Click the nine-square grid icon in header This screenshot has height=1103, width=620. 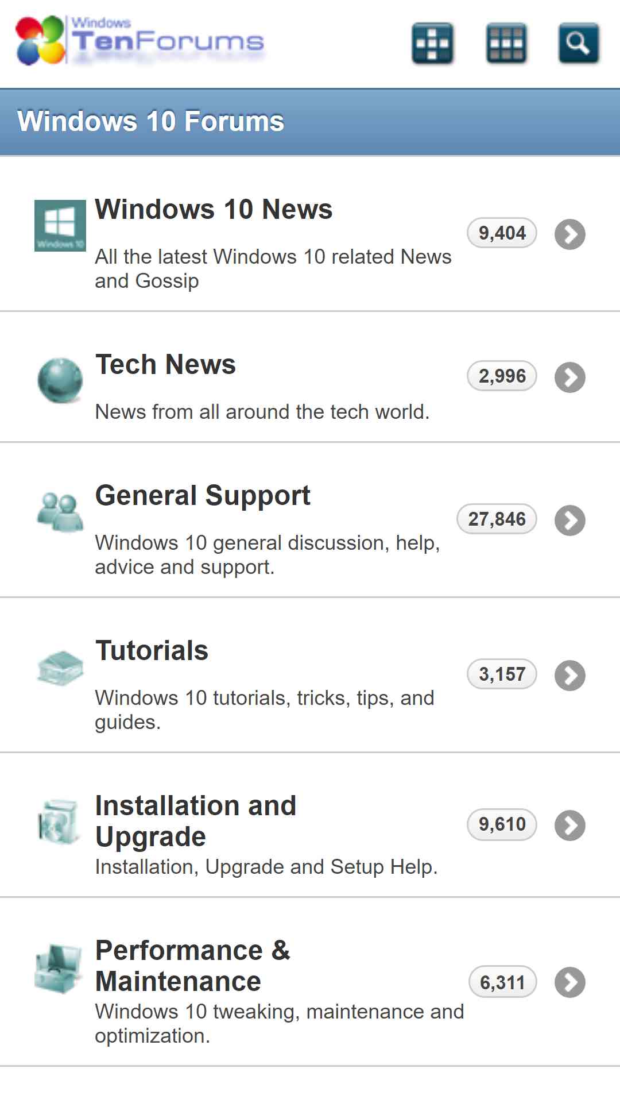tap(506, 43)
